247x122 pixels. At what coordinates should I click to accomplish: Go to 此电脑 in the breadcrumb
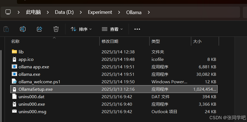33,12
